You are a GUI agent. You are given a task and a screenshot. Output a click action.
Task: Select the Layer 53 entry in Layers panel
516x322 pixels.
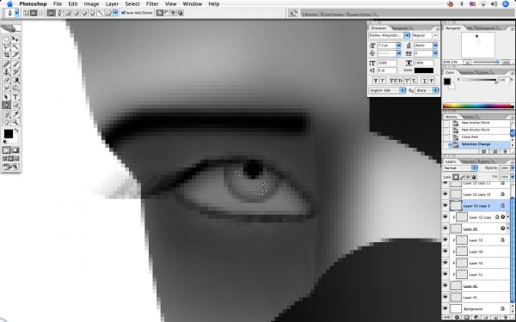pos(476,240)
